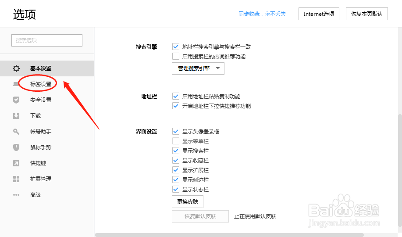The image size is (402, 237).
Task: Uncheck 显示状态栏
Action: pyautogui.click(x=176, y=190)
